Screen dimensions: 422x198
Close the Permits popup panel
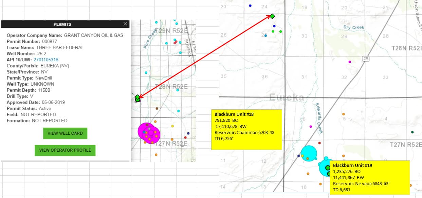coord(125,24)
